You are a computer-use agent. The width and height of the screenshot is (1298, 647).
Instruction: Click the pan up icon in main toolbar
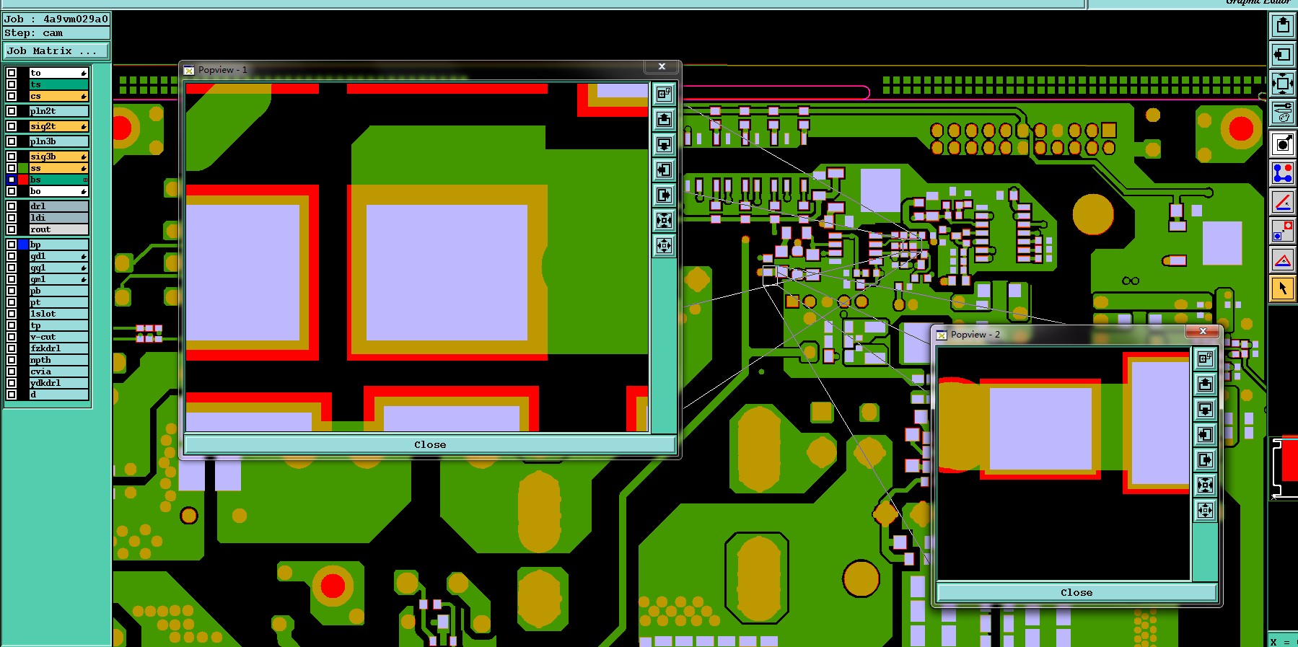pos(1282,25)
